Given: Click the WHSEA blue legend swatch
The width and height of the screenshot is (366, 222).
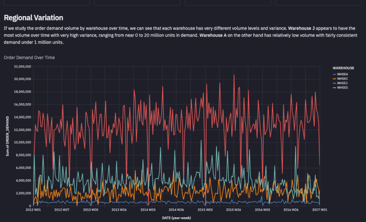Looking at the screenshot, I should 334,74.
